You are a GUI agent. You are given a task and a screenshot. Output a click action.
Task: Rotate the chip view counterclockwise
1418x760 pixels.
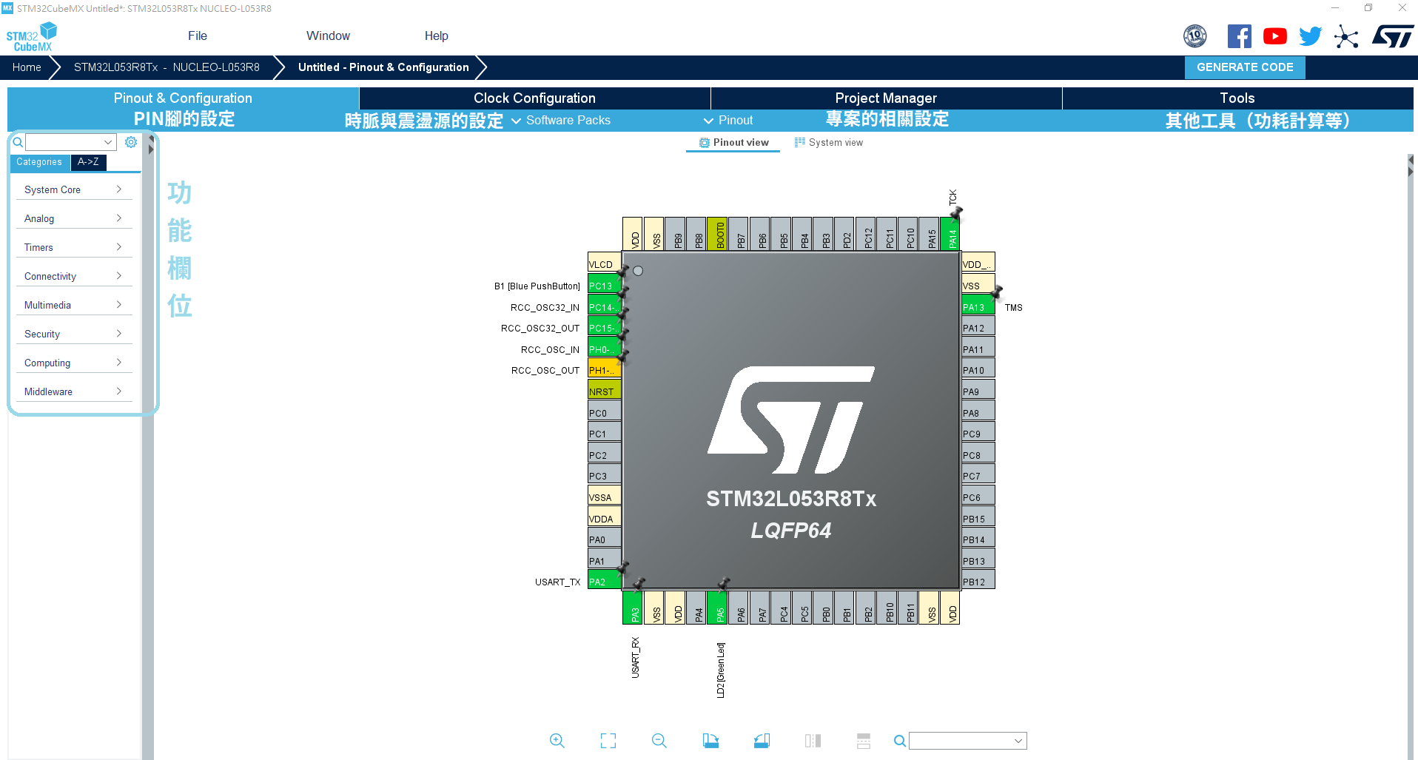coord(762,741)
